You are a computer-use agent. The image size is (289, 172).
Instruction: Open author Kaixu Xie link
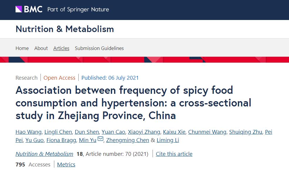tap(174, 132)
